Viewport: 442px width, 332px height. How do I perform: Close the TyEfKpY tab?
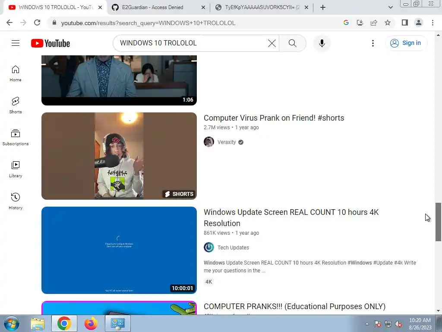[x=306, y=8]
